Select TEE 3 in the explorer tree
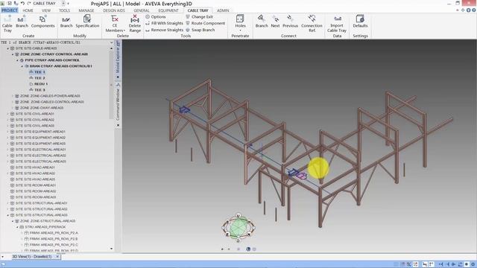 click(x=37, y=90)
